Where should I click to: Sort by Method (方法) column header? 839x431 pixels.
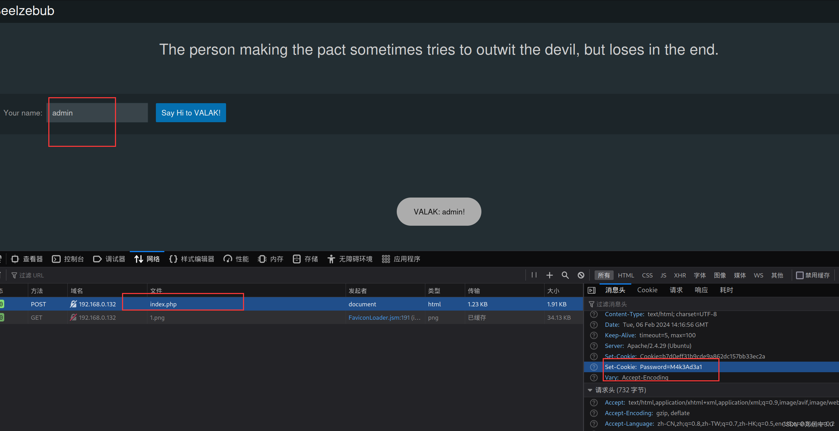[x=48, y=291]
